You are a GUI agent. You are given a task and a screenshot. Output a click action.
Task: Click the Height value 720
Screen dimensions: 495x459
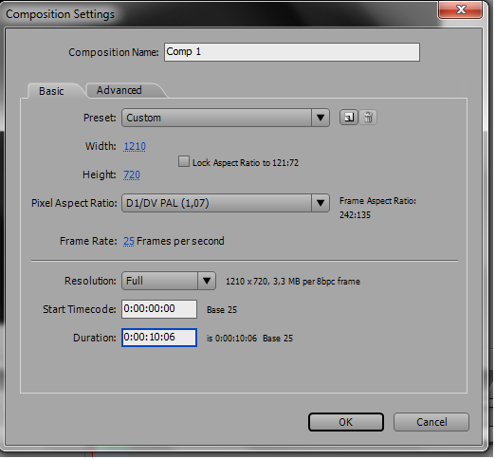pyautogui.click(x=132, y=174)
